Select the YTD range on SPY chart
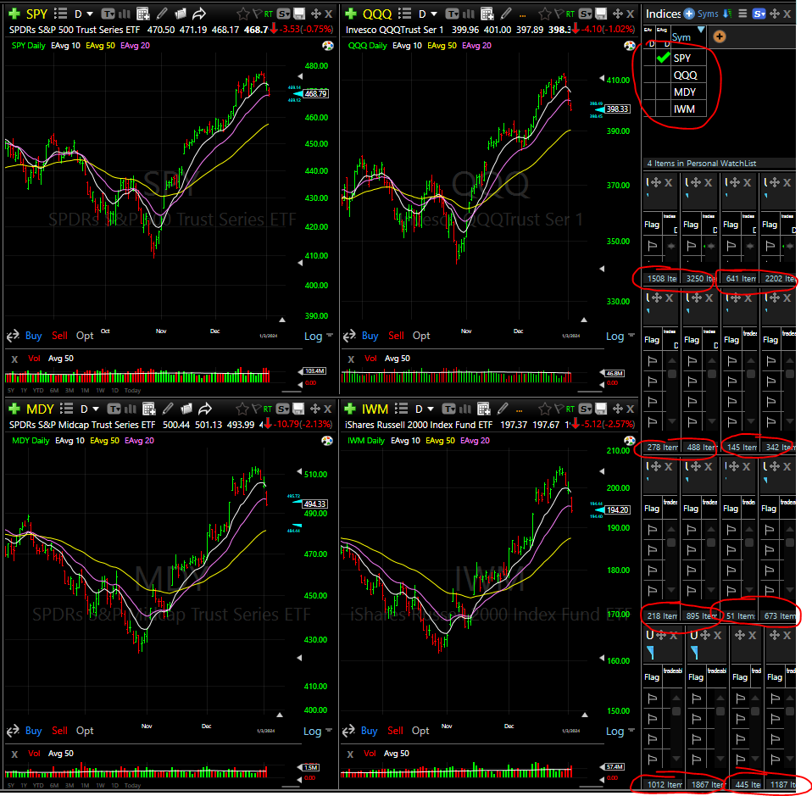The width and height of the screenshot is (812, 796). pyautogui.click(x=38, y=391)
